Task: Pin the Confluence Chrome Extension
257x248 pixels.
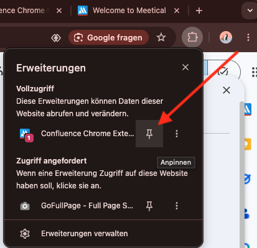Action: click(149, 134)
